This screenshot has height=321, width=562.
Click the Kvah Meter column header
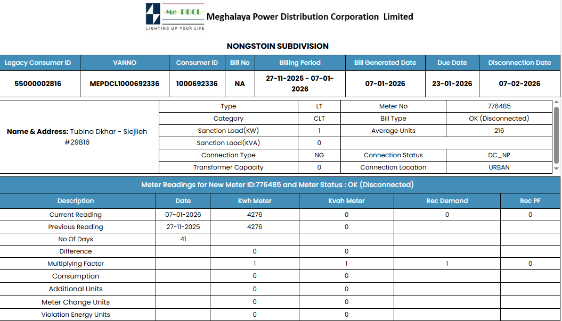point(346,201)
